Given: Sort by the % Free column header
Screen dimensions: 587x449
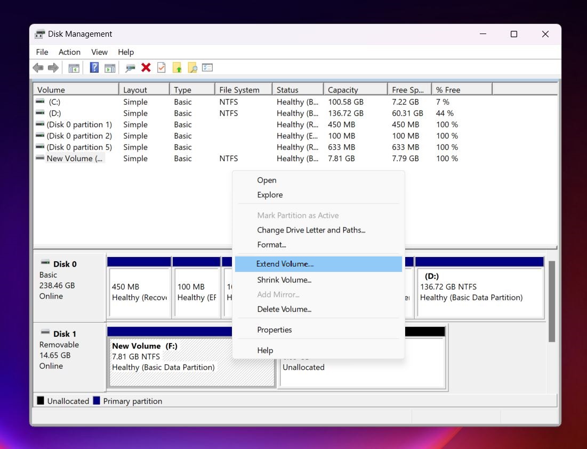Looking at the screenshot, I should coord(462,90).
